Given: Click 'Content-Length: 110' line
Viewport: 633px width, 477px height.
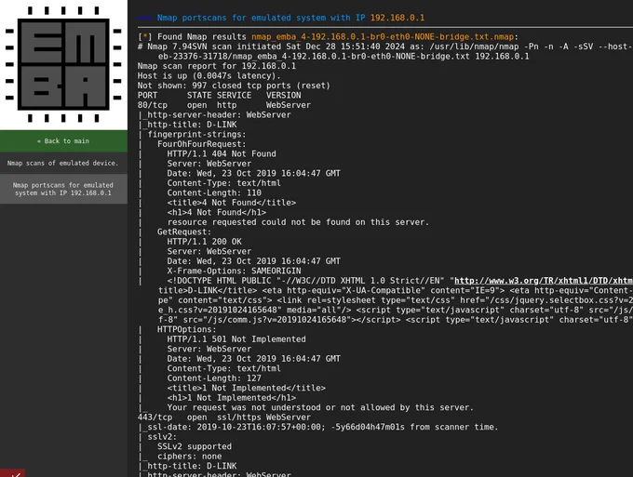Looking at the screenshot, I should click(214, 192).
